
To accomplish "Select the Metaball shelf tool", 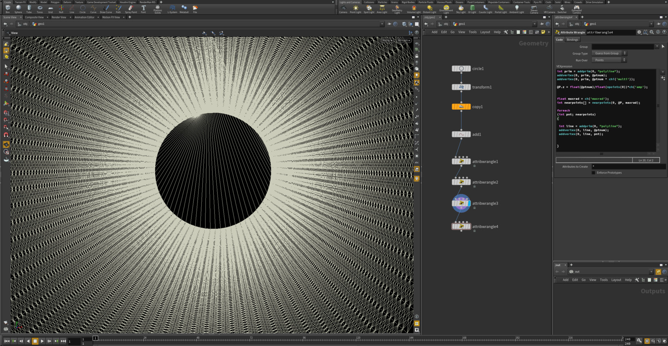I will 184,9.
